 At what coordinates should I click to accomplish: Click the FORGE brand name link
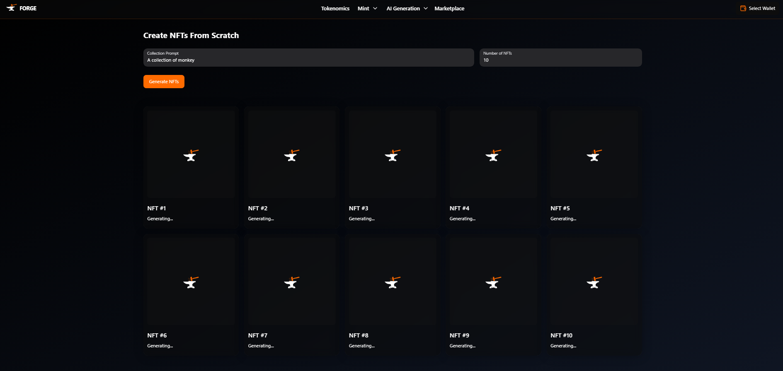(x=28, y=8)
